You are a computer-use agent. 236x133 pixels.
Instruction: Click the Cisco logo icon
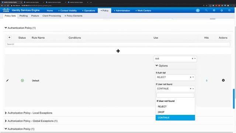pyautogui.click(x=6, y=10)
